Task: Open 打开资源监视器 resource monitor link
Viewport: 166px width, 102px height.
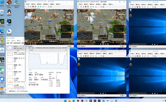Action: 22,91
